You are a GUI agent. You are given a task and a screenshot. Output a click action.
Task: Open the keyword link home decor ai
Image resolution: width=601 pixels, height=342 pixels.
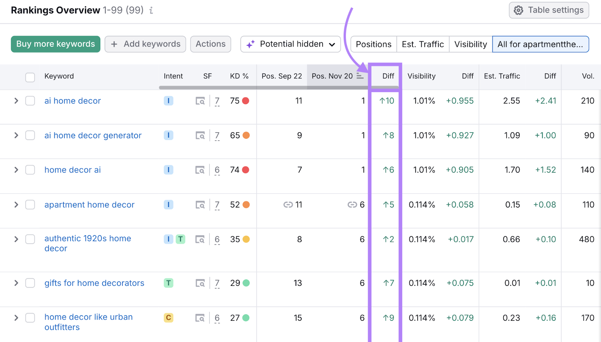tap(72, 169)
